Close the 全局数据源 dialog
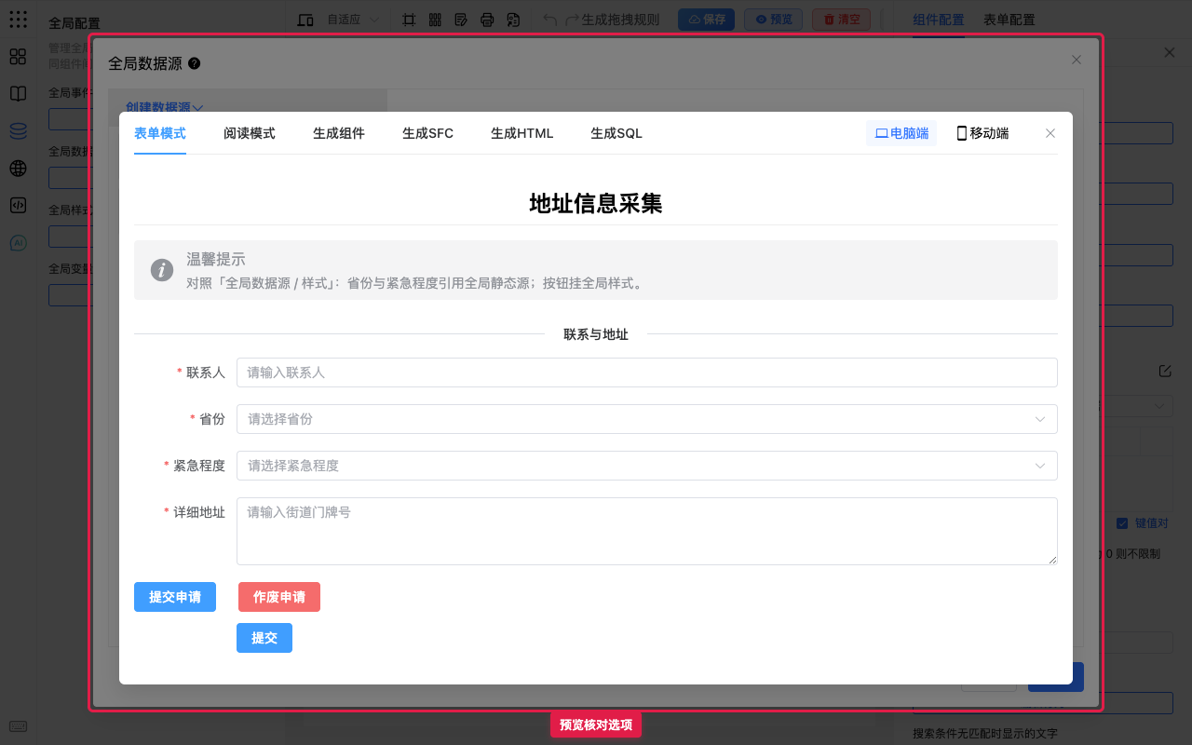Screen dimensions: 1192x745 point(1077,60)
